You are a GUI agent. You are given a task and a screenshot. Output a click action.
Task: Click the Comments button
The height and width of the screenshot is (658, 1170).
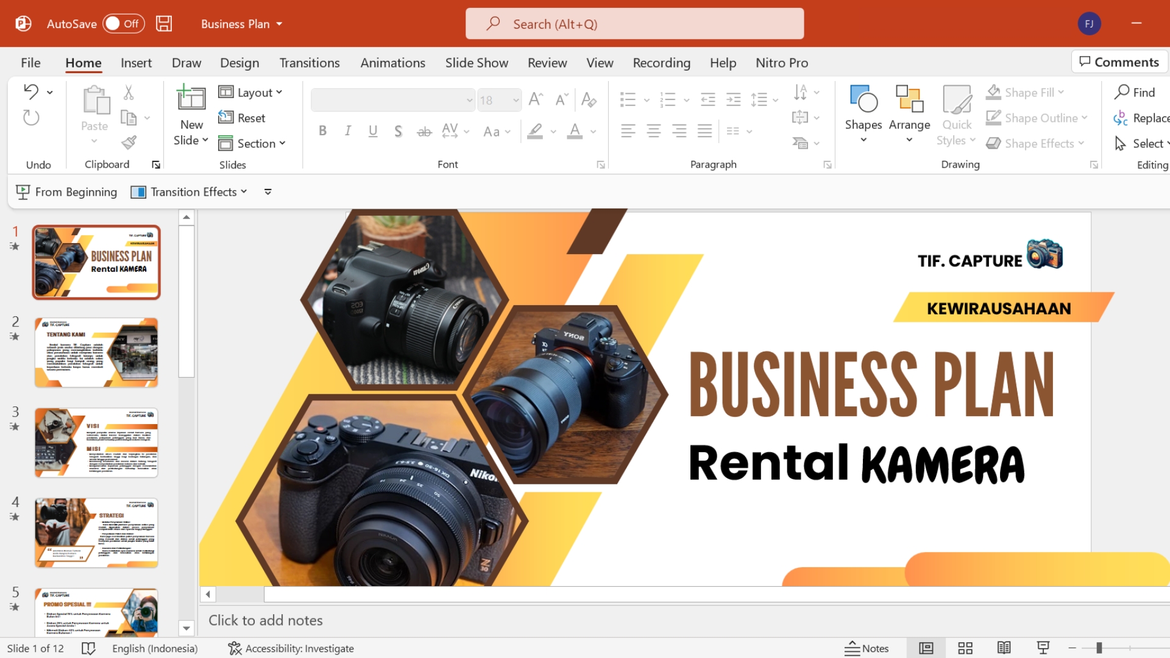click(1119, 62)
